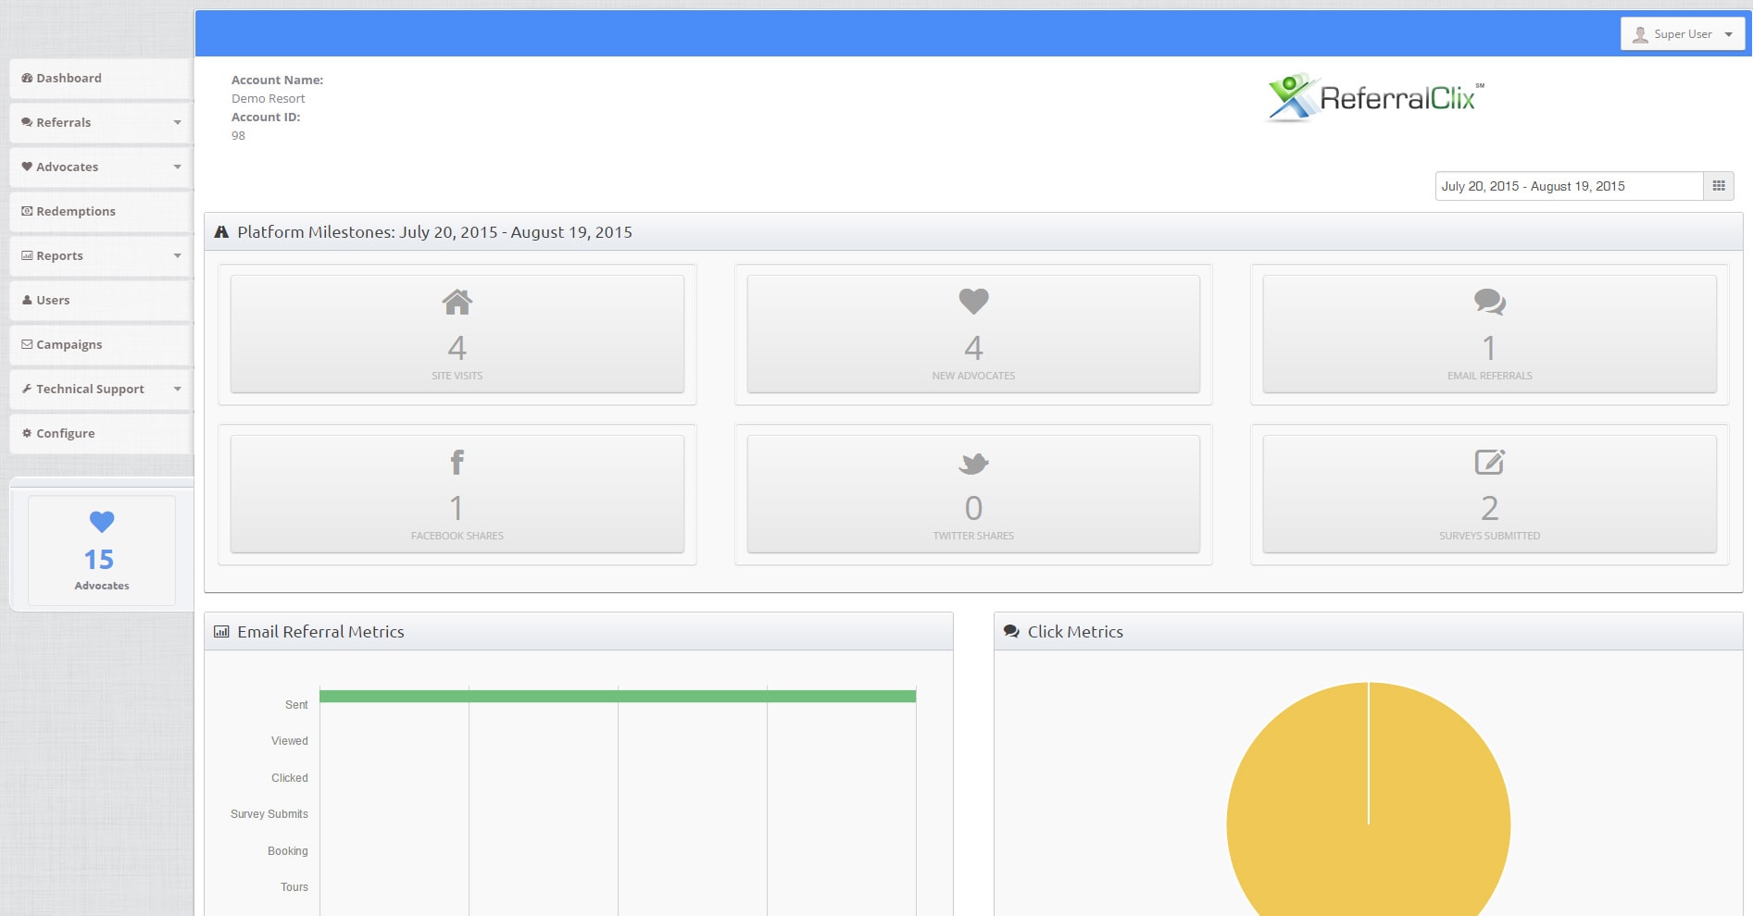1753x916 pixels.
Task: Click the Facebook Shares f icon
Action: tap(457, 462)
